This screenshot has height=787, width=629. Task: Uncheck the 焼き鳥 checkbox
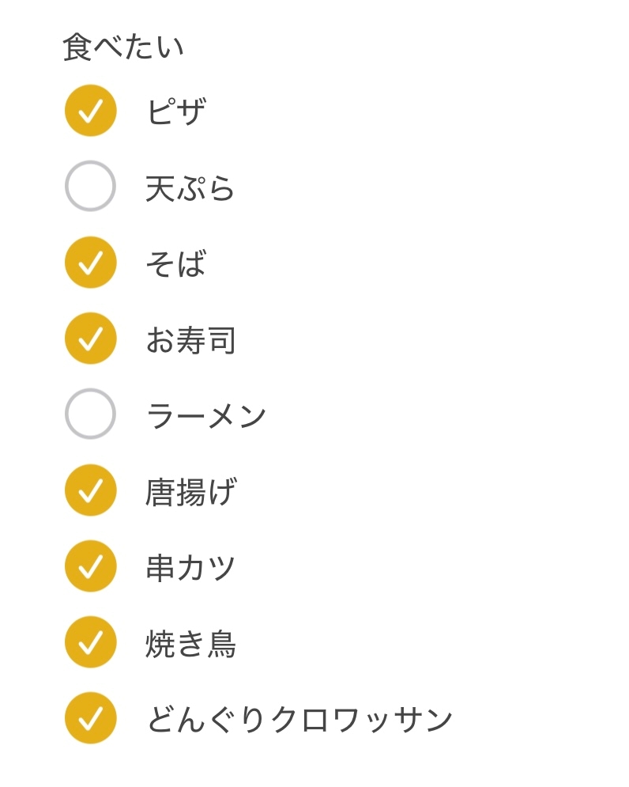pyautogui.click(x=91, y=642)
